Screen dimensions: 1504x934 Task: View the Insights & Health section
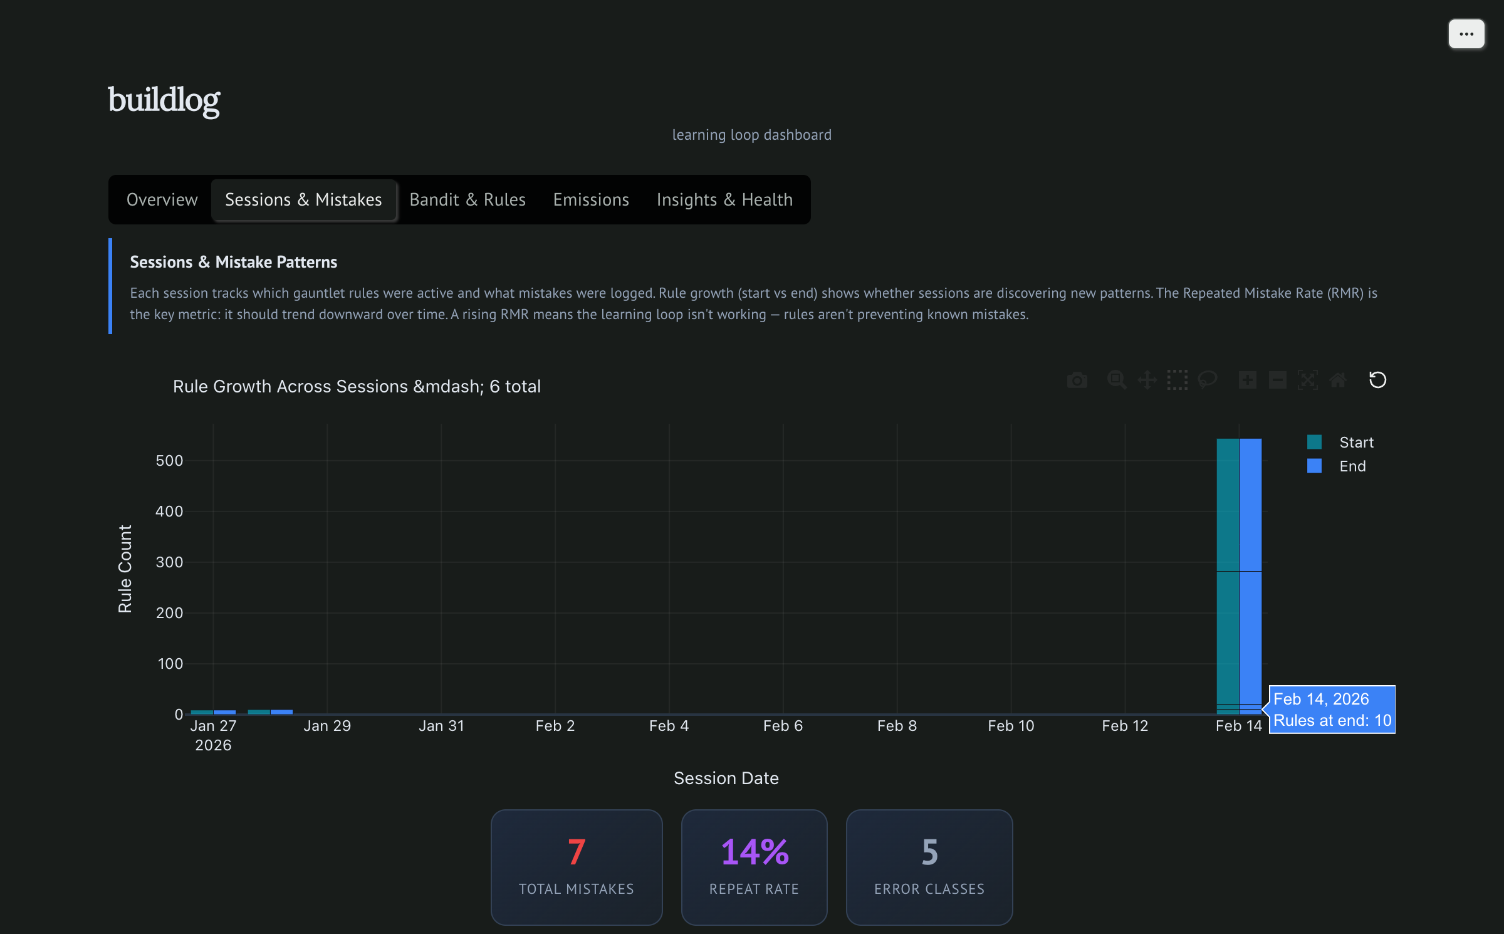724,199
